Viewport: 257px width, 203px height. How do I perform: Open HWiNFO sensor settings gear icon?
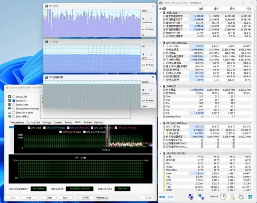coord(241,197)
